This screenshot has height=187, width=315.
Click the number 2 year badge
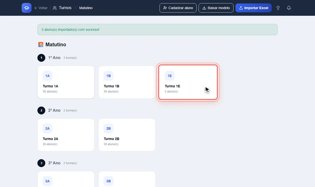pos(42,111)
